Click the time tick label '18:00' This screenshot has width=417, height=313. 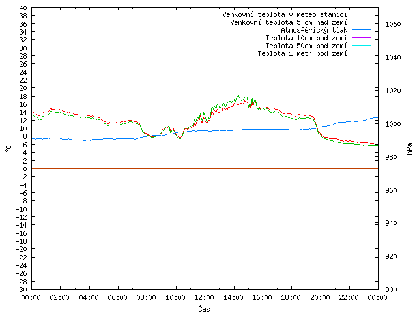[291, 297]
